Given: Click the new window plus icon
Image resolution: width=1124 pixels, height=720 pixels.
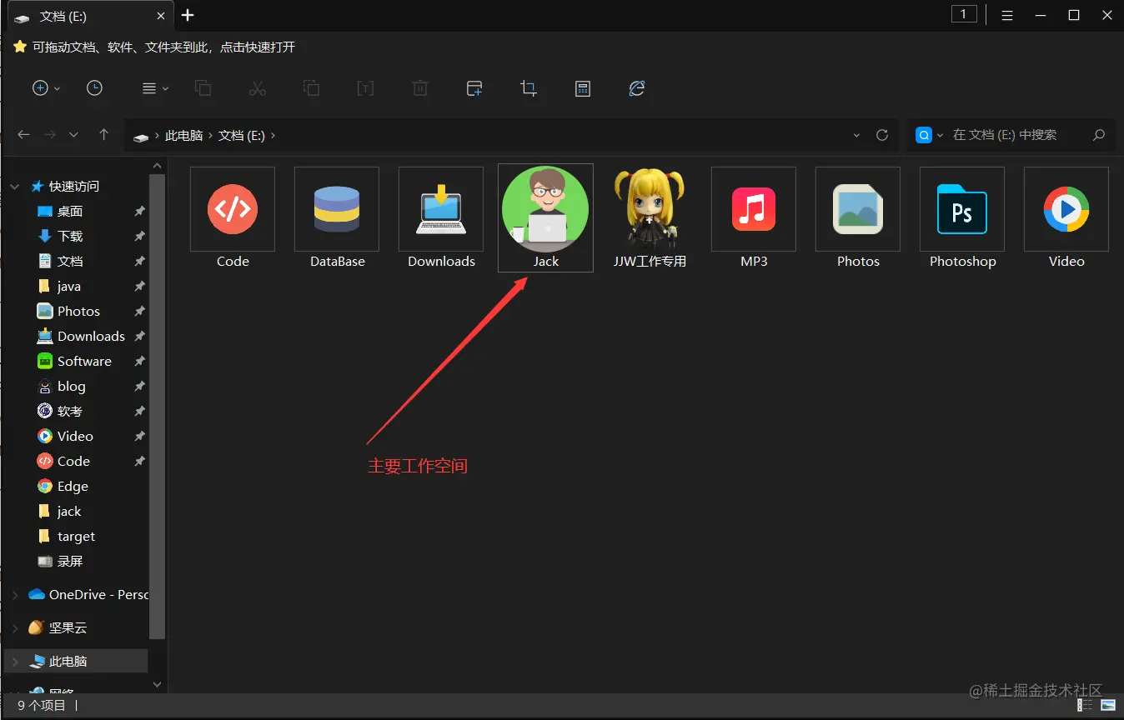Looking at the screenshot, I should point(474,88).
